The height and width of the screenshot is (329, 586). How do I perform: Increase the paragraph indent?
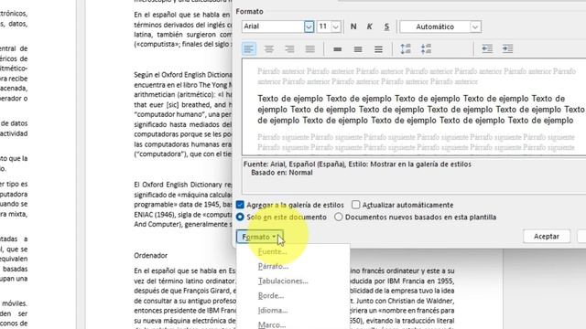507,48
